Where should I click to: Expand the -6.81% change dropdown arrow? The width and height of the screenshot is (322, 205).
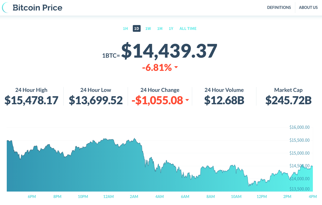pyautogui.click(x=176, y=67)
